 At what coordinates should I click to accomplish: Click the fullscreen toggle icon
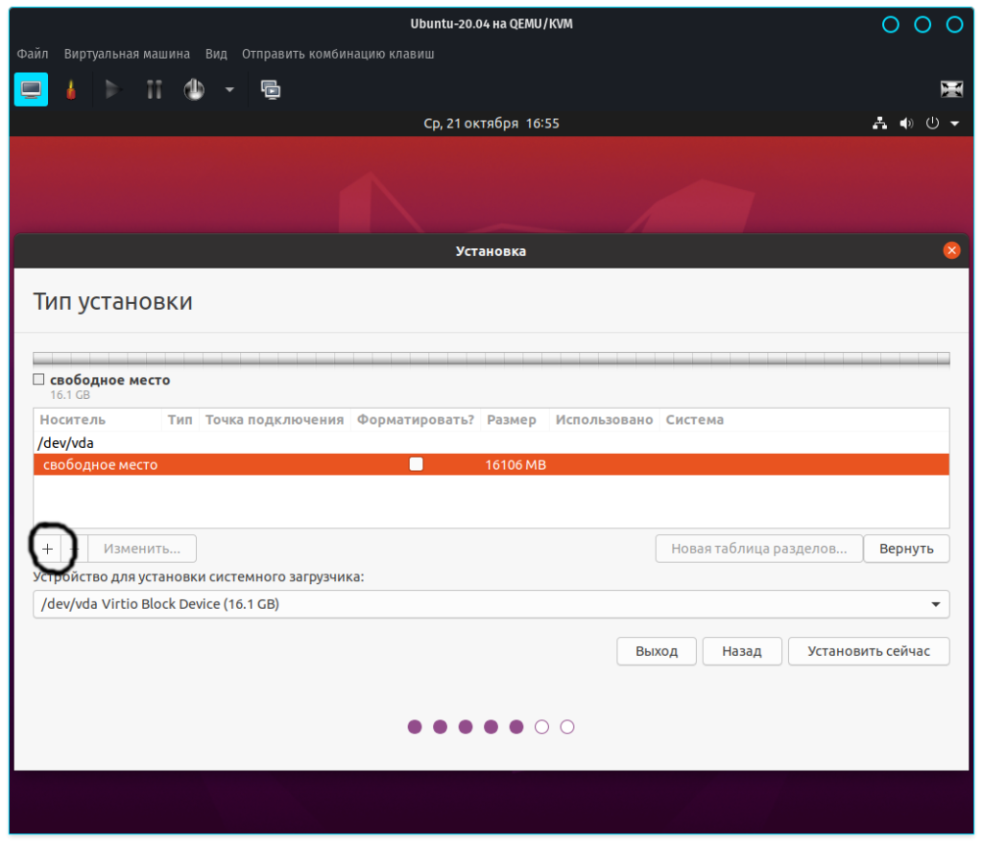click(x=951, y=90)
